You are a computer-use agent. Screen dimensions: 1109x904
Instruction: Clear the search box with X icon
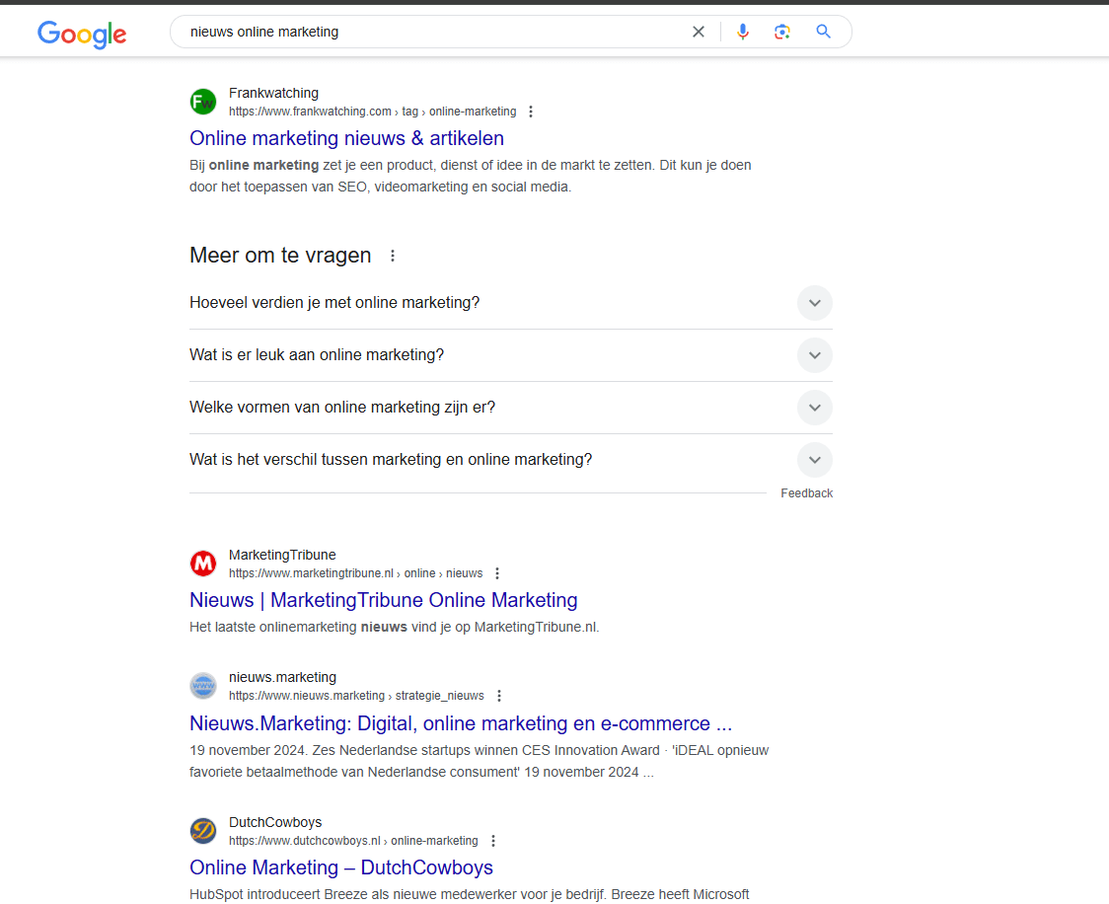[x=699, y=32]
